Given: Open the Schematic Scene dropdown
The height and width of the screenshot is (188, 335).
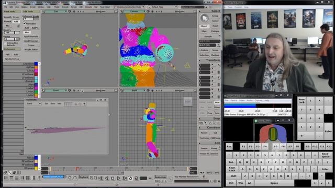Looking at the screenshot, I should [33, 103].
